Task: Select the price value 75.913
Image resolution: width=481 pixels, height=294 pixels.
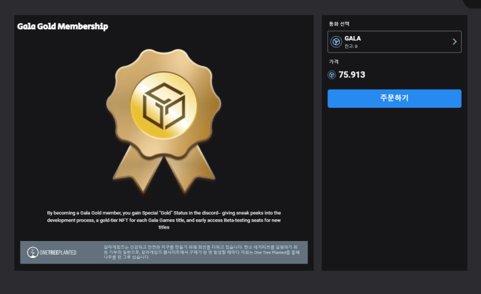Action: [x=352, y=75]
